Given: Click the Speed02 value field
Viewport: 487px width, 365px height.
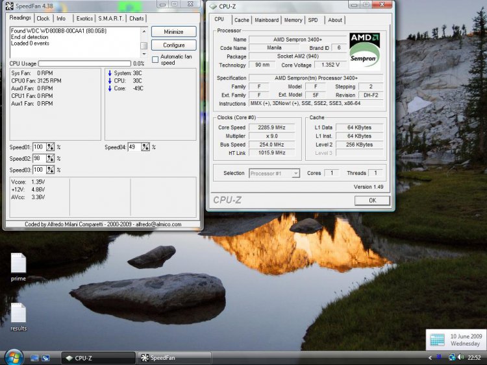Looking at the screenshot, I should pos(40,158).
